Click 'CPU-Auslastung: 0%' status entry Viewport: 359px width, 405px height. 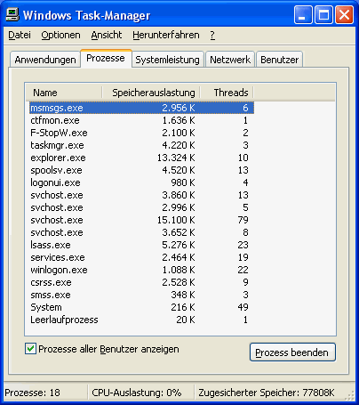(137, 393)
